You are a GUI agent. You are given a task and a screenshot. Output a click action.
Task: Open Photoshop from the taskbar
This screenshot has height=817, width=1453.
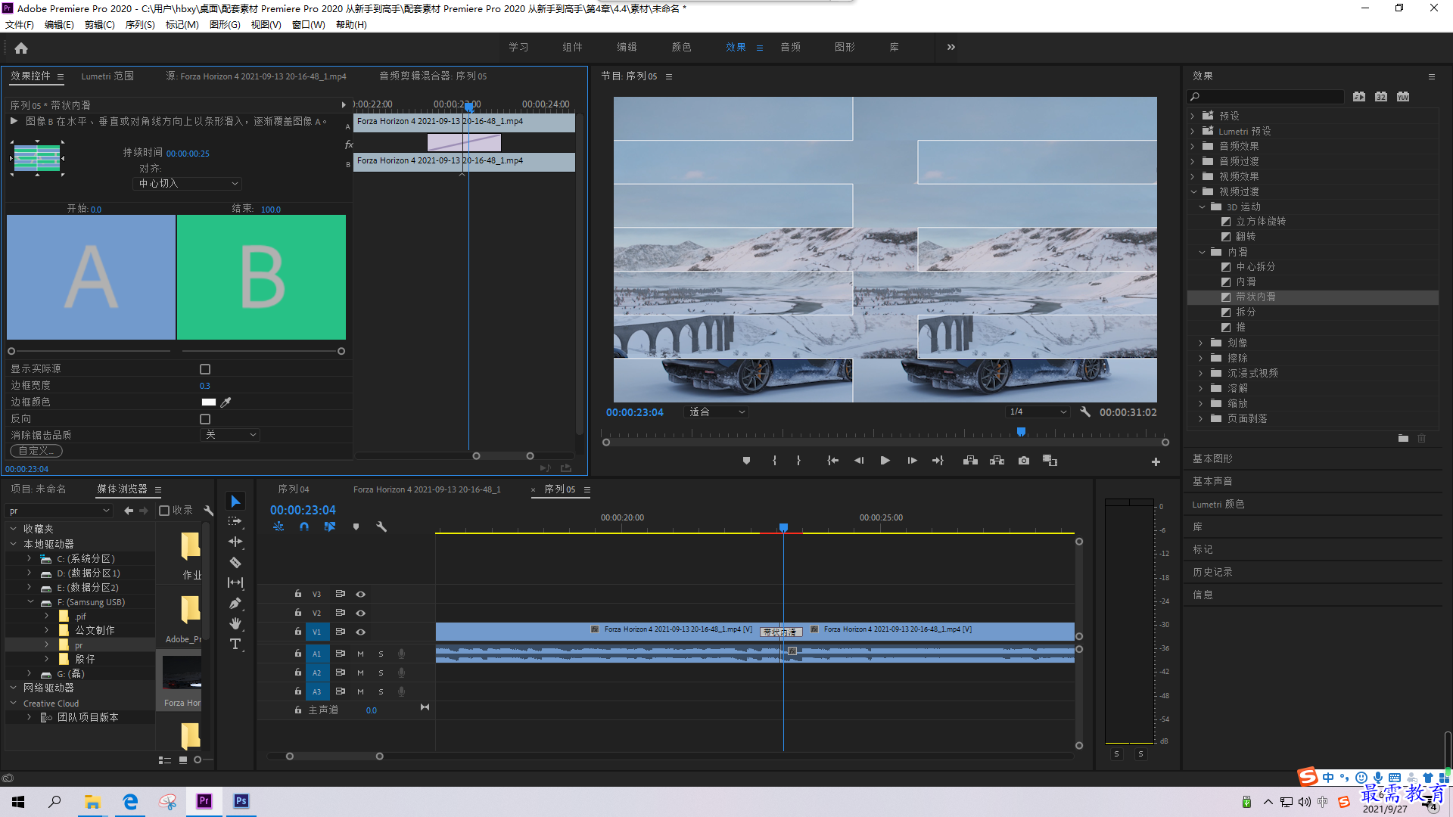[241, 801]
